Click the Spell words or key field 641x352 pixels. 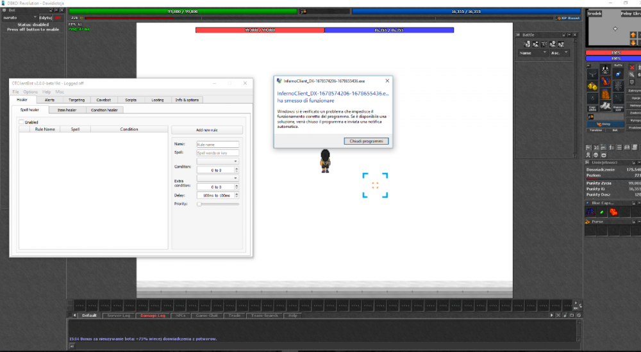pyautogui.click(x=217, y=153)
